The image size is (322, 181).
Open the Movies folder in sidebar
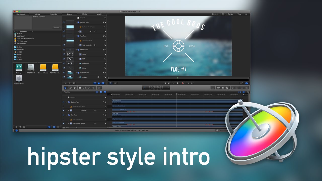tap(18, 55)
